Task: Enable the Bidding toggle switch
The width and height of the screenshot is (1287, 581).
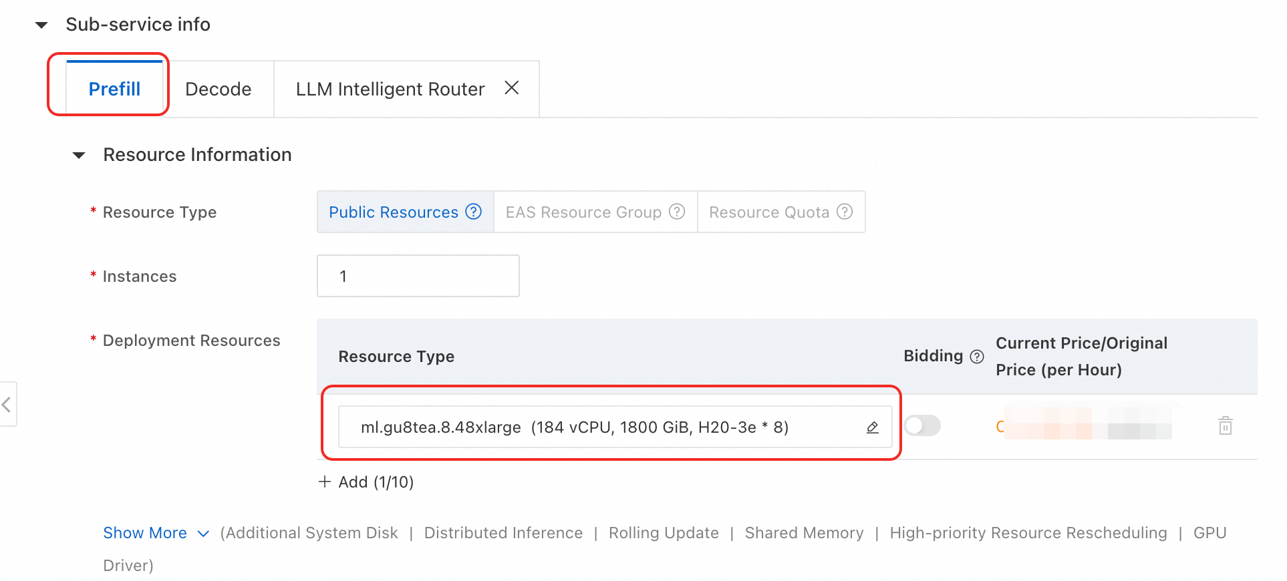Action: [922, 425]
